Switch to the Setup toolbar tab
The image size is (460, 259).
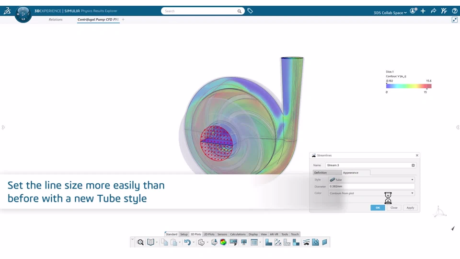[184, 235]
